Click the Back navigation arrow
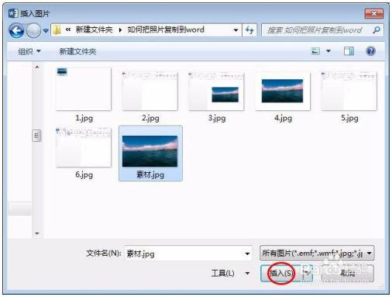 pos(16,31)
